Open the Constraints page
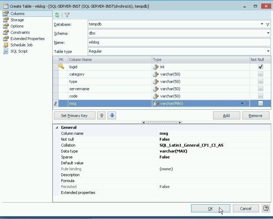This screenshot has width=273, height=219. coord(20,32)
